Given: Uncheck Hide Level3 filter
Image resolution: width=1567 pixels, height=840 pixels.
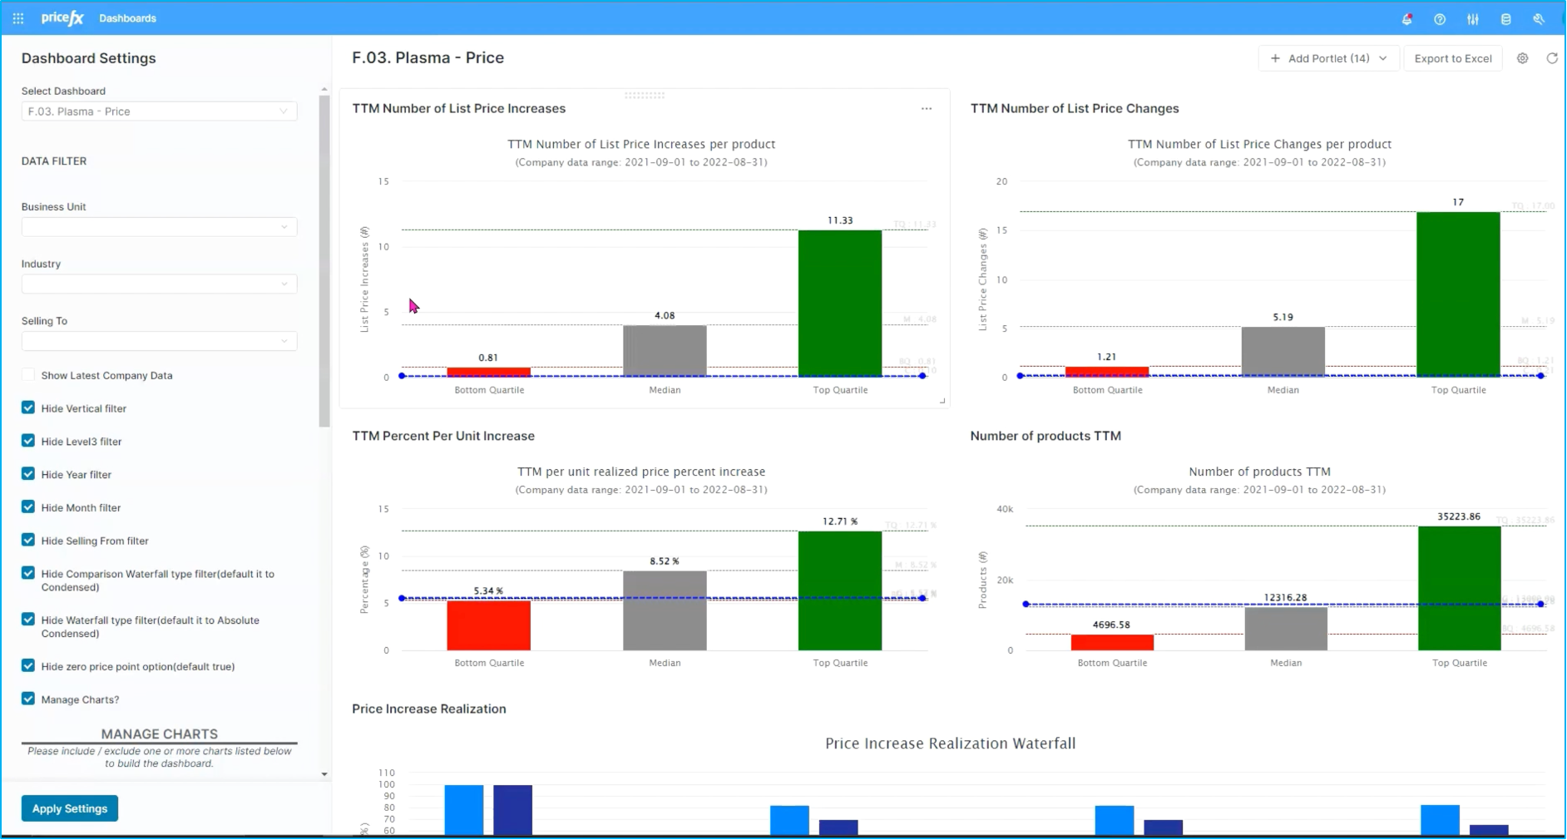Looking at the screenshot, I should (28, 441).
